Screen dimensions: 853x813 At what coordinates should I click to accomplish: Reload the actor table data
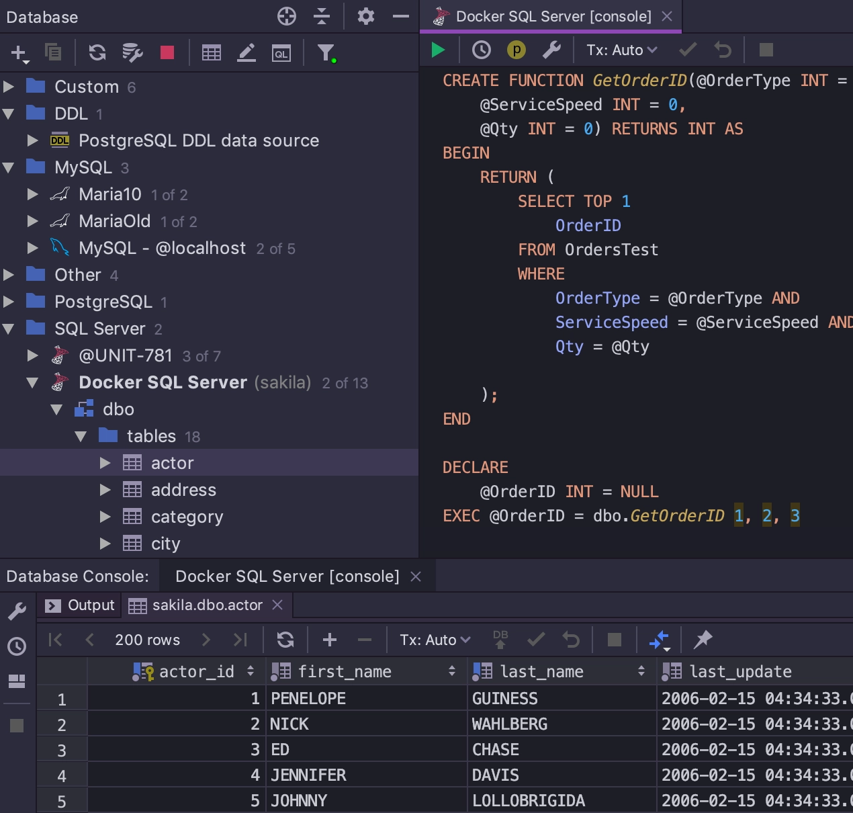click(285, 640)
